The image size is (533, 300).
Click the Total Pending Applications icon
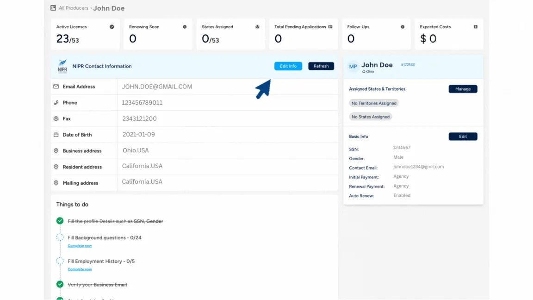click(330, 27)
